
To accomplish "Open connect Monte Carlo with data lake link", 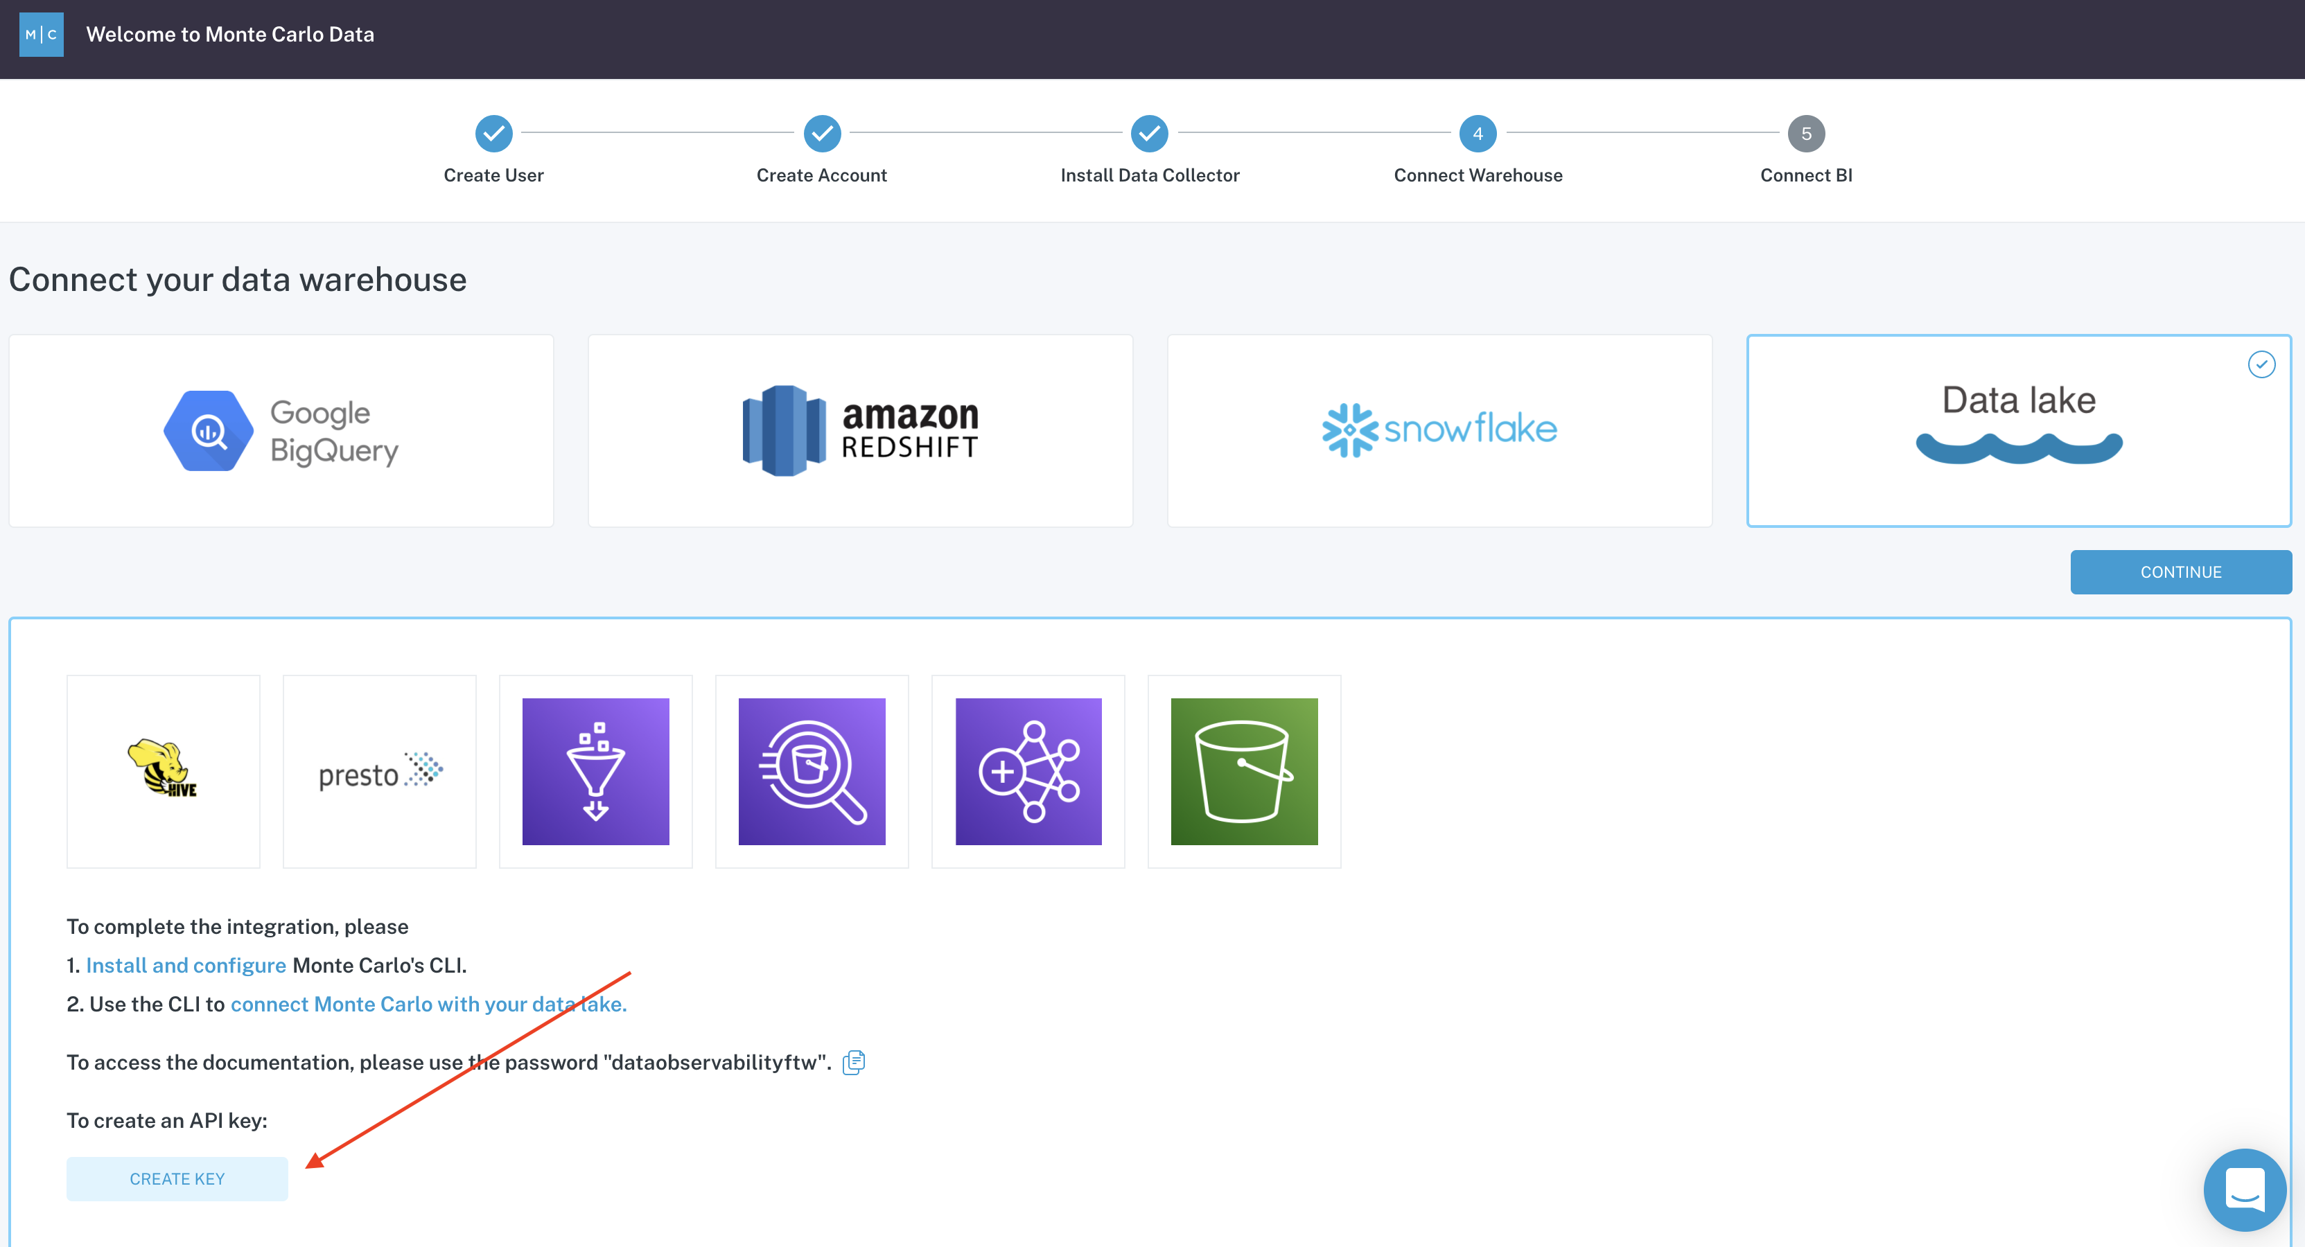I will tap(428, 1004).
